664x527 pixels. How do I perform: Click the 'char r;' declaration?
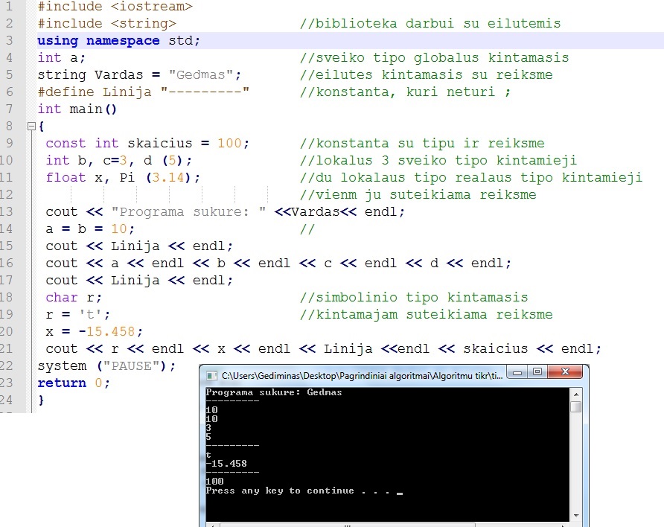coord(74,298)
